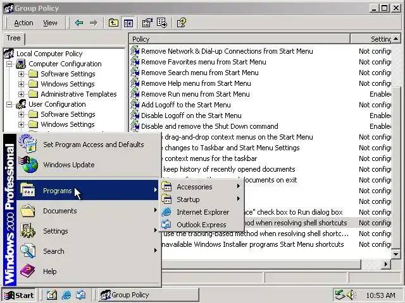Launch Internet Explorer from quick launch bar
The image size is (405, 303).
pyautogui.click(x=66, y=295)
